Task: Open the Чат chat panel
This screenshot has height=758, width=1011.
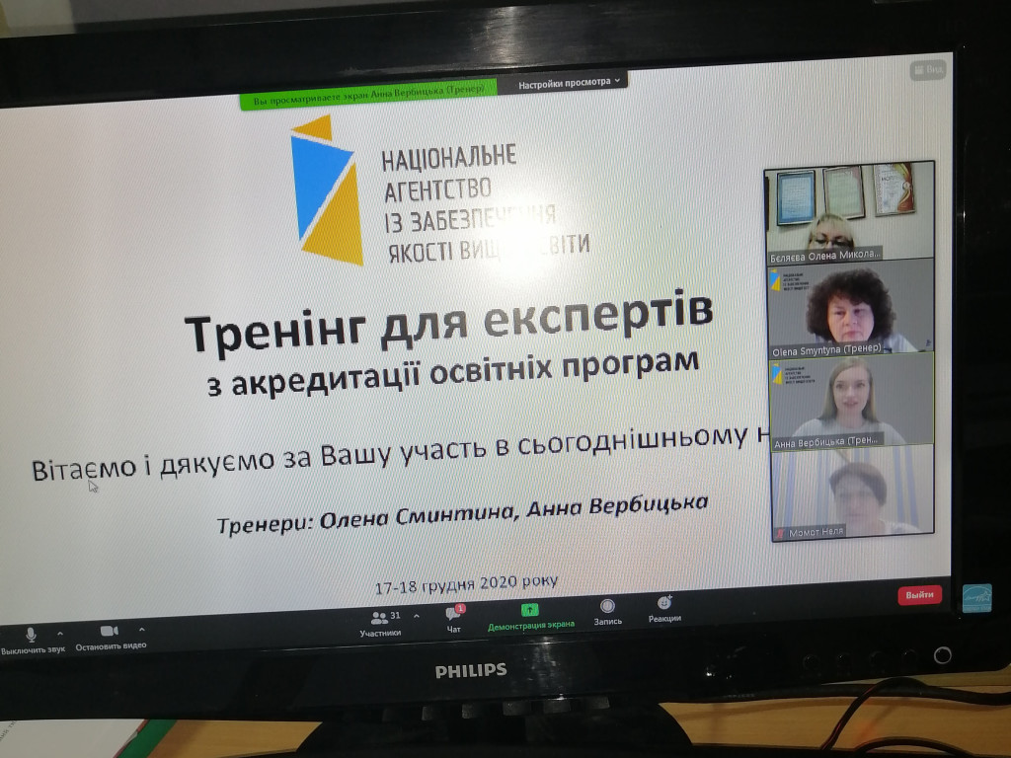Action: pyautogui.click(x=454, y=619)
